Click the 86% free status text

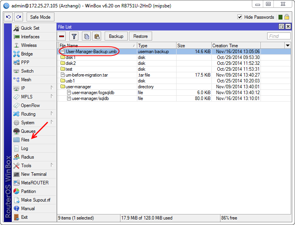pos(229,218)
